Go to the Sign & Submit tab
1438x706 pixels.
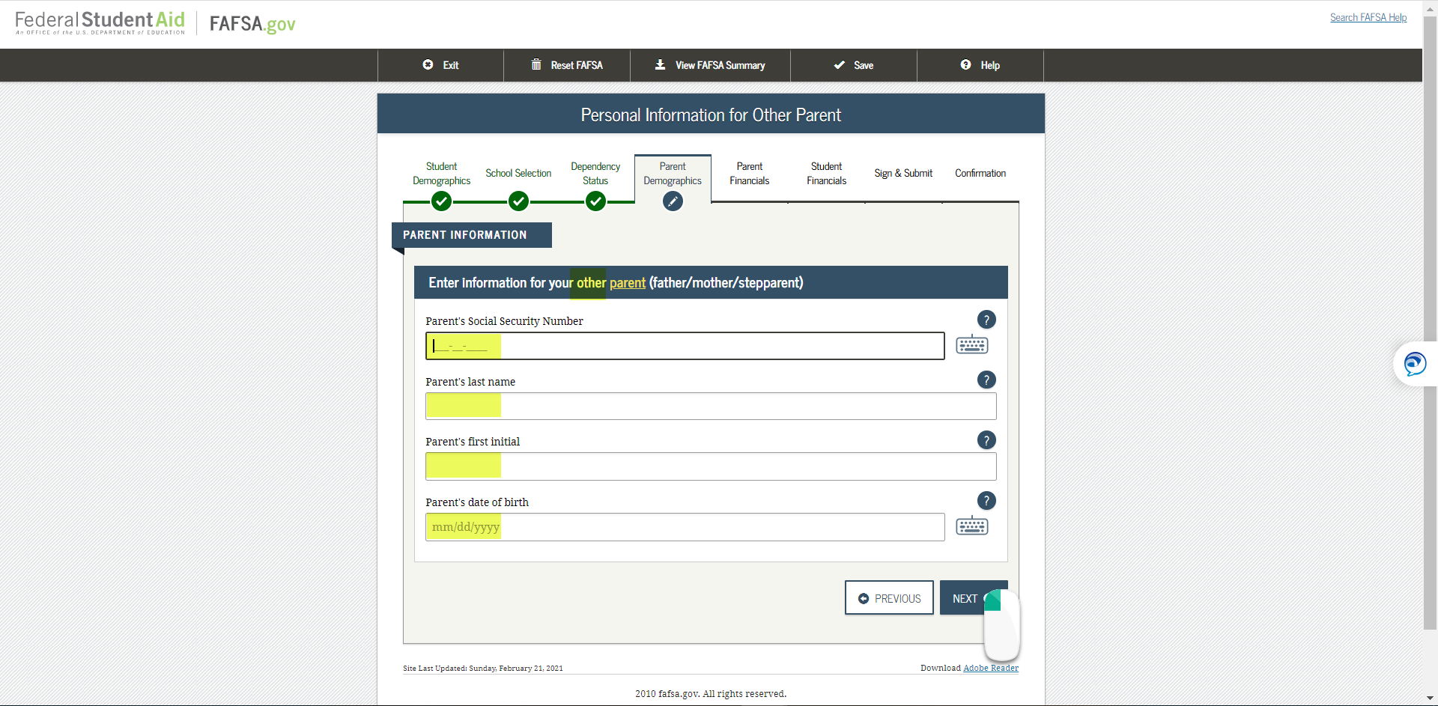tap(903, 173)
